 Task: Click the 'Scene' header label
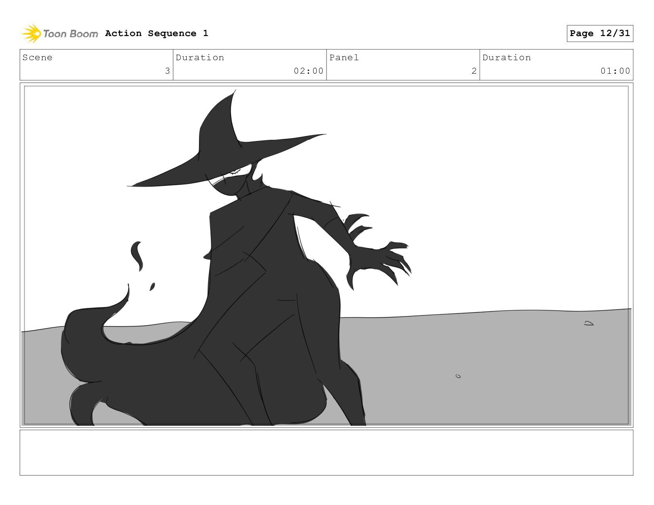click(x=37, y=57)
